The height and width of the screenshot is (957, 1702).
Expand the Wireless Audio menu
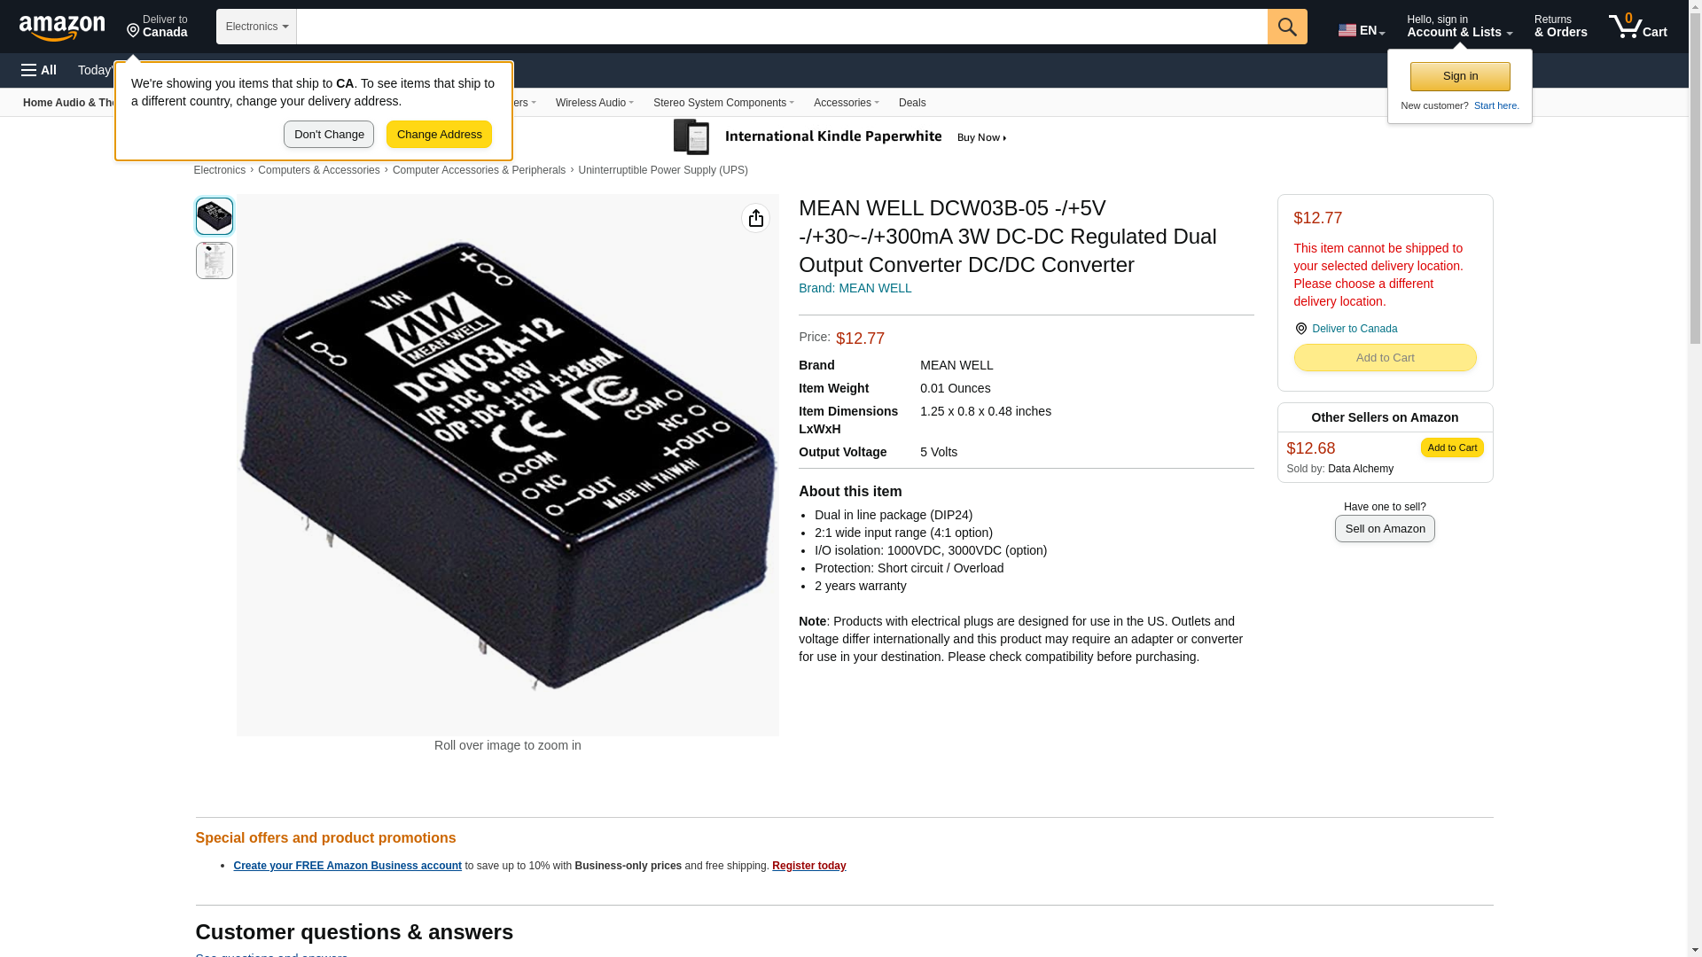(594, 103)
